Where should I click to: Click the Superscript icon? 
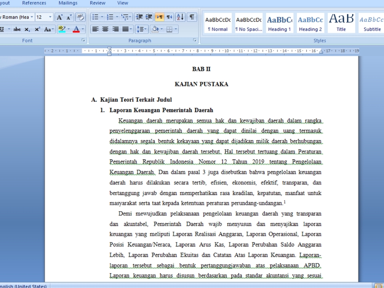37,29
